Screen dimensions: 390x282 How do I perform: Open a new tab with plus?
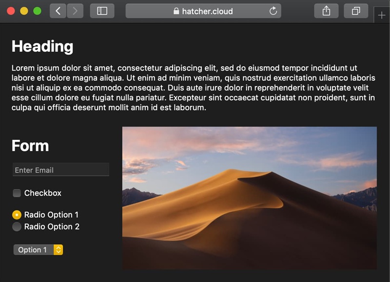382,16
